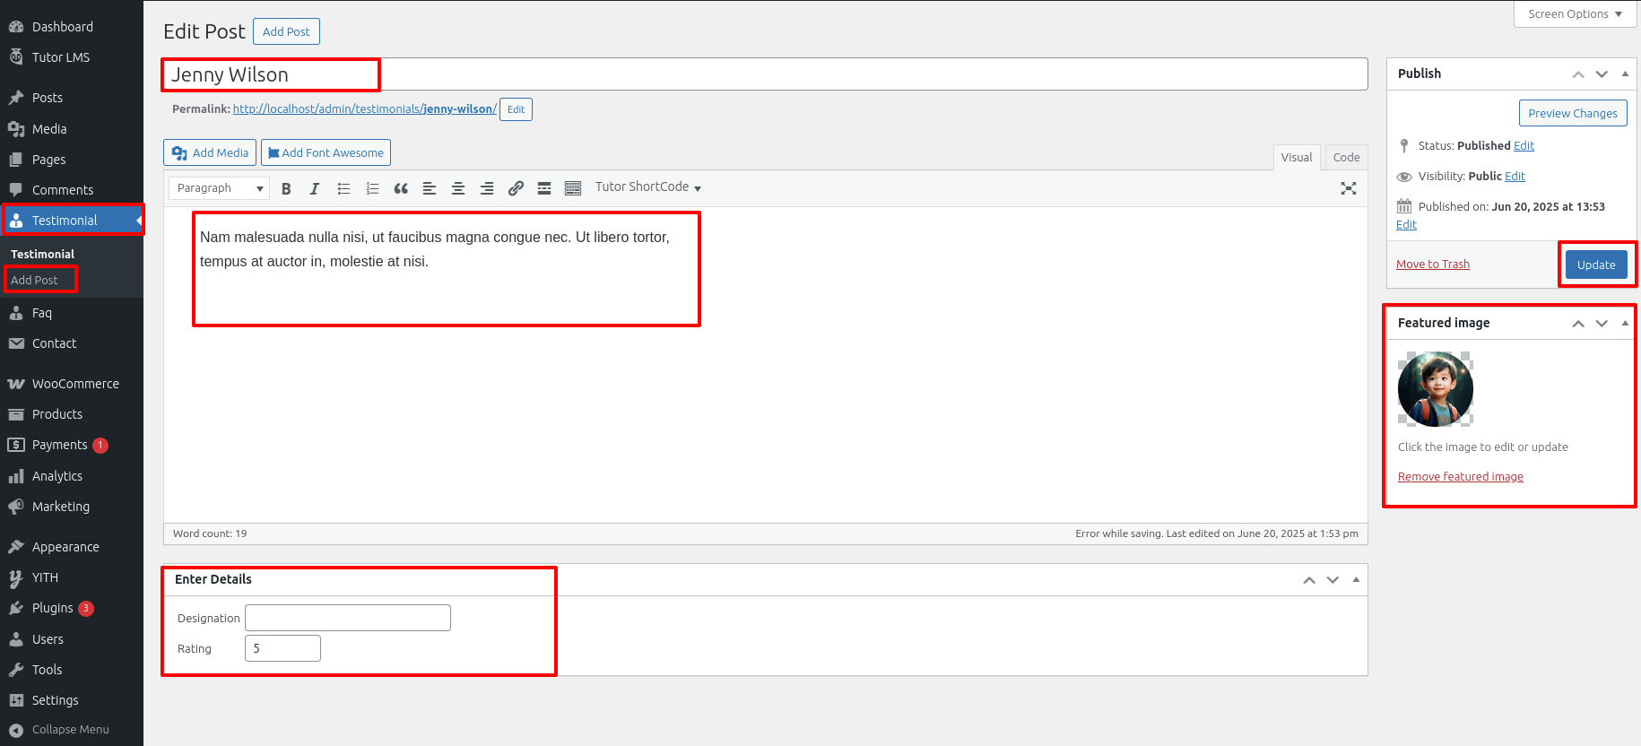Expand the Tutor ShortCode dropdown

[648, 187]
